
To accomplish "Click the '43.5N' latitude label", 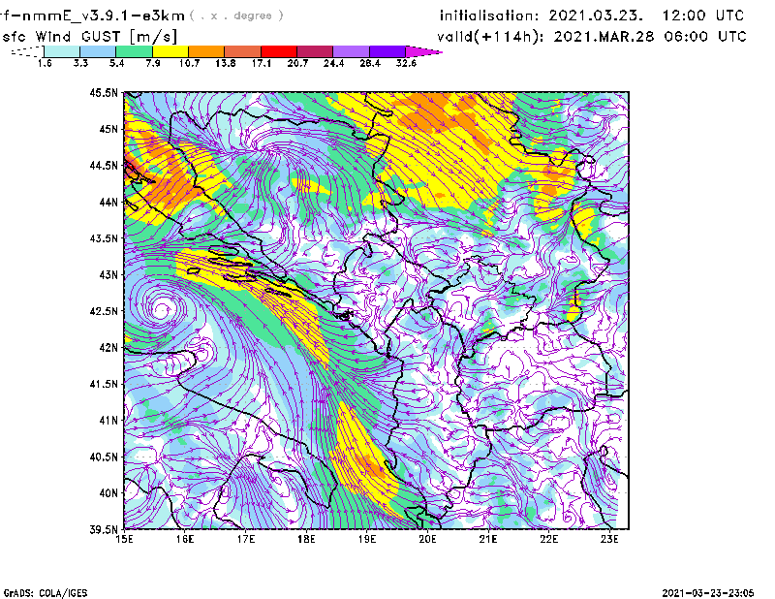I will coord(104,238).
